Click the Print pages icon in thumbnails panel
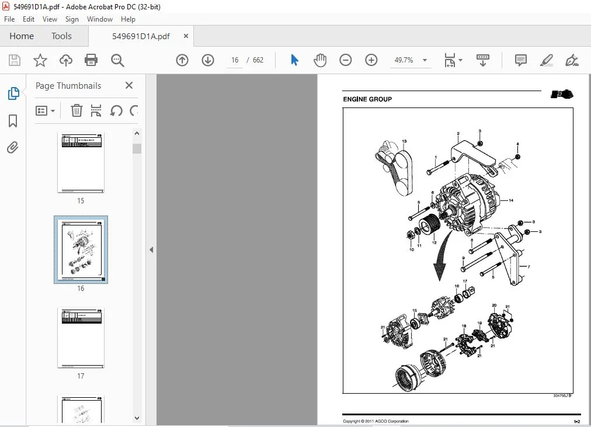This screenshot has width=591, height=427. 96,111
